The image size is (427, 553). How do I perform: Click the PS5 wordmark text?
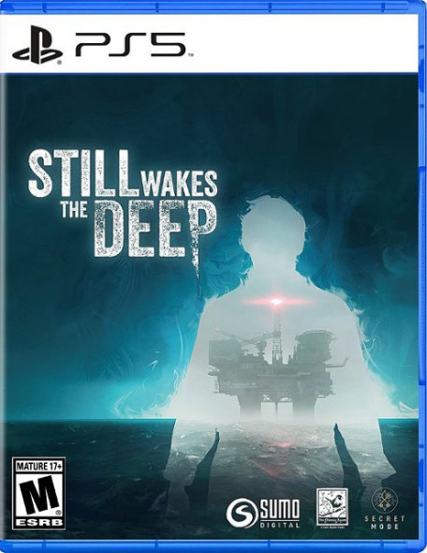click(x=131, y=45)
